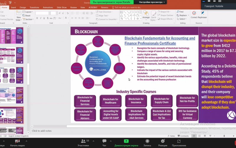Click the Increase Font Size icon
Viewport: 236px width, 148px height.
pyautogui.click(x=60, y=13)
